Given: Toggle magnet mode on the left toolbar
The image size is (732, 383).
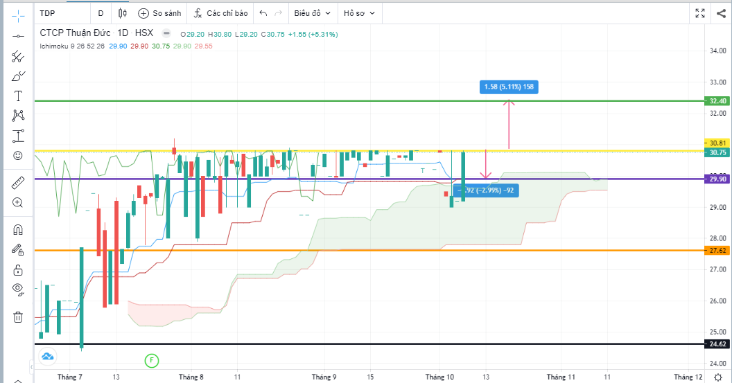Looking at the screenshot, I should pyautogui.click(x=19, y=229).
